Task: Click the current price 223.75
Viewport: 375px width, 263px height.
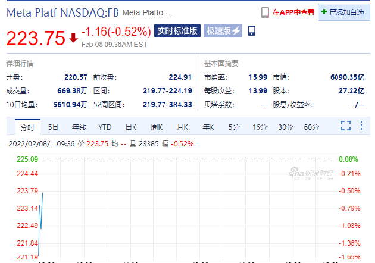Action: tap(36, 38)
